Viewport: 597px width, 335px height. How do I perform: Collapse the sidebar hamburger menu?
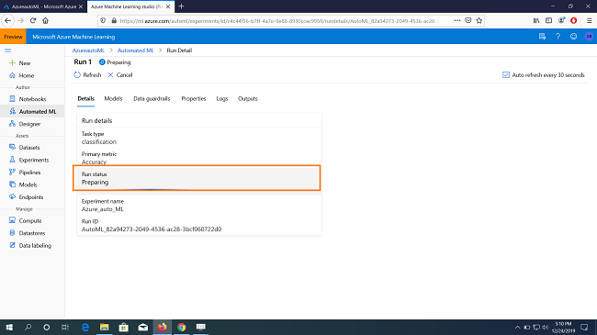pyautogui.click(x=7, y=50)
